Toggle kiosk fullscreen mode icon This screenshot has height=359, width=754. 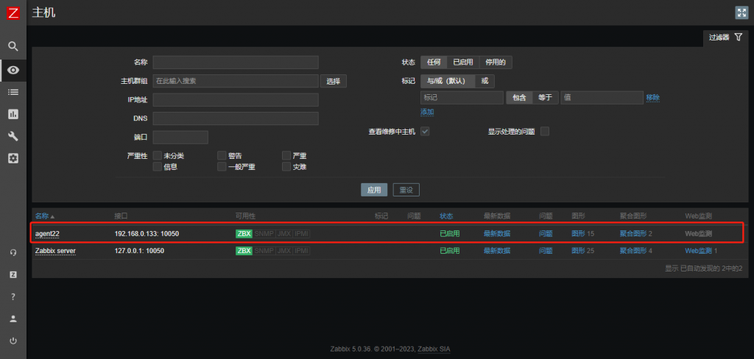(741, 13)
